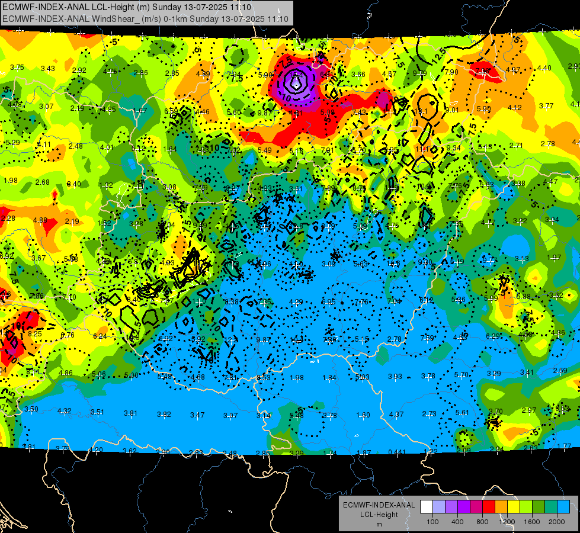The width and height of the screenshot is (580, 533).
Task: Click the 3.43 grid value
Action: (48, 69)
